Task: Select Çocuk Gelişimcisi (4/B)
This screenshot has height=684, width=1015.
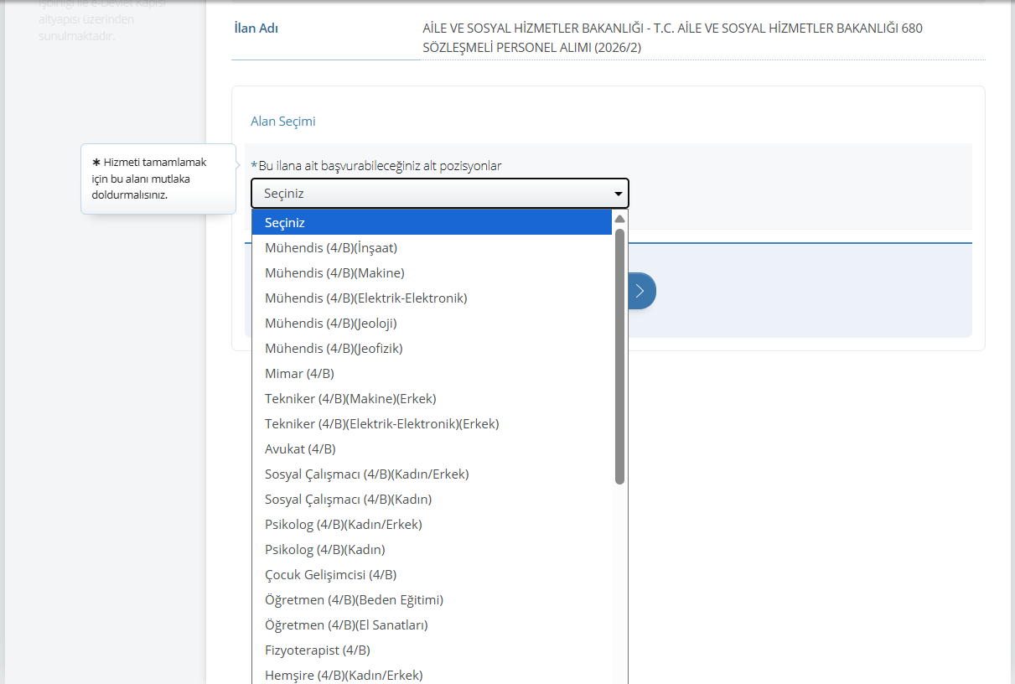Action: click(432, 574)
